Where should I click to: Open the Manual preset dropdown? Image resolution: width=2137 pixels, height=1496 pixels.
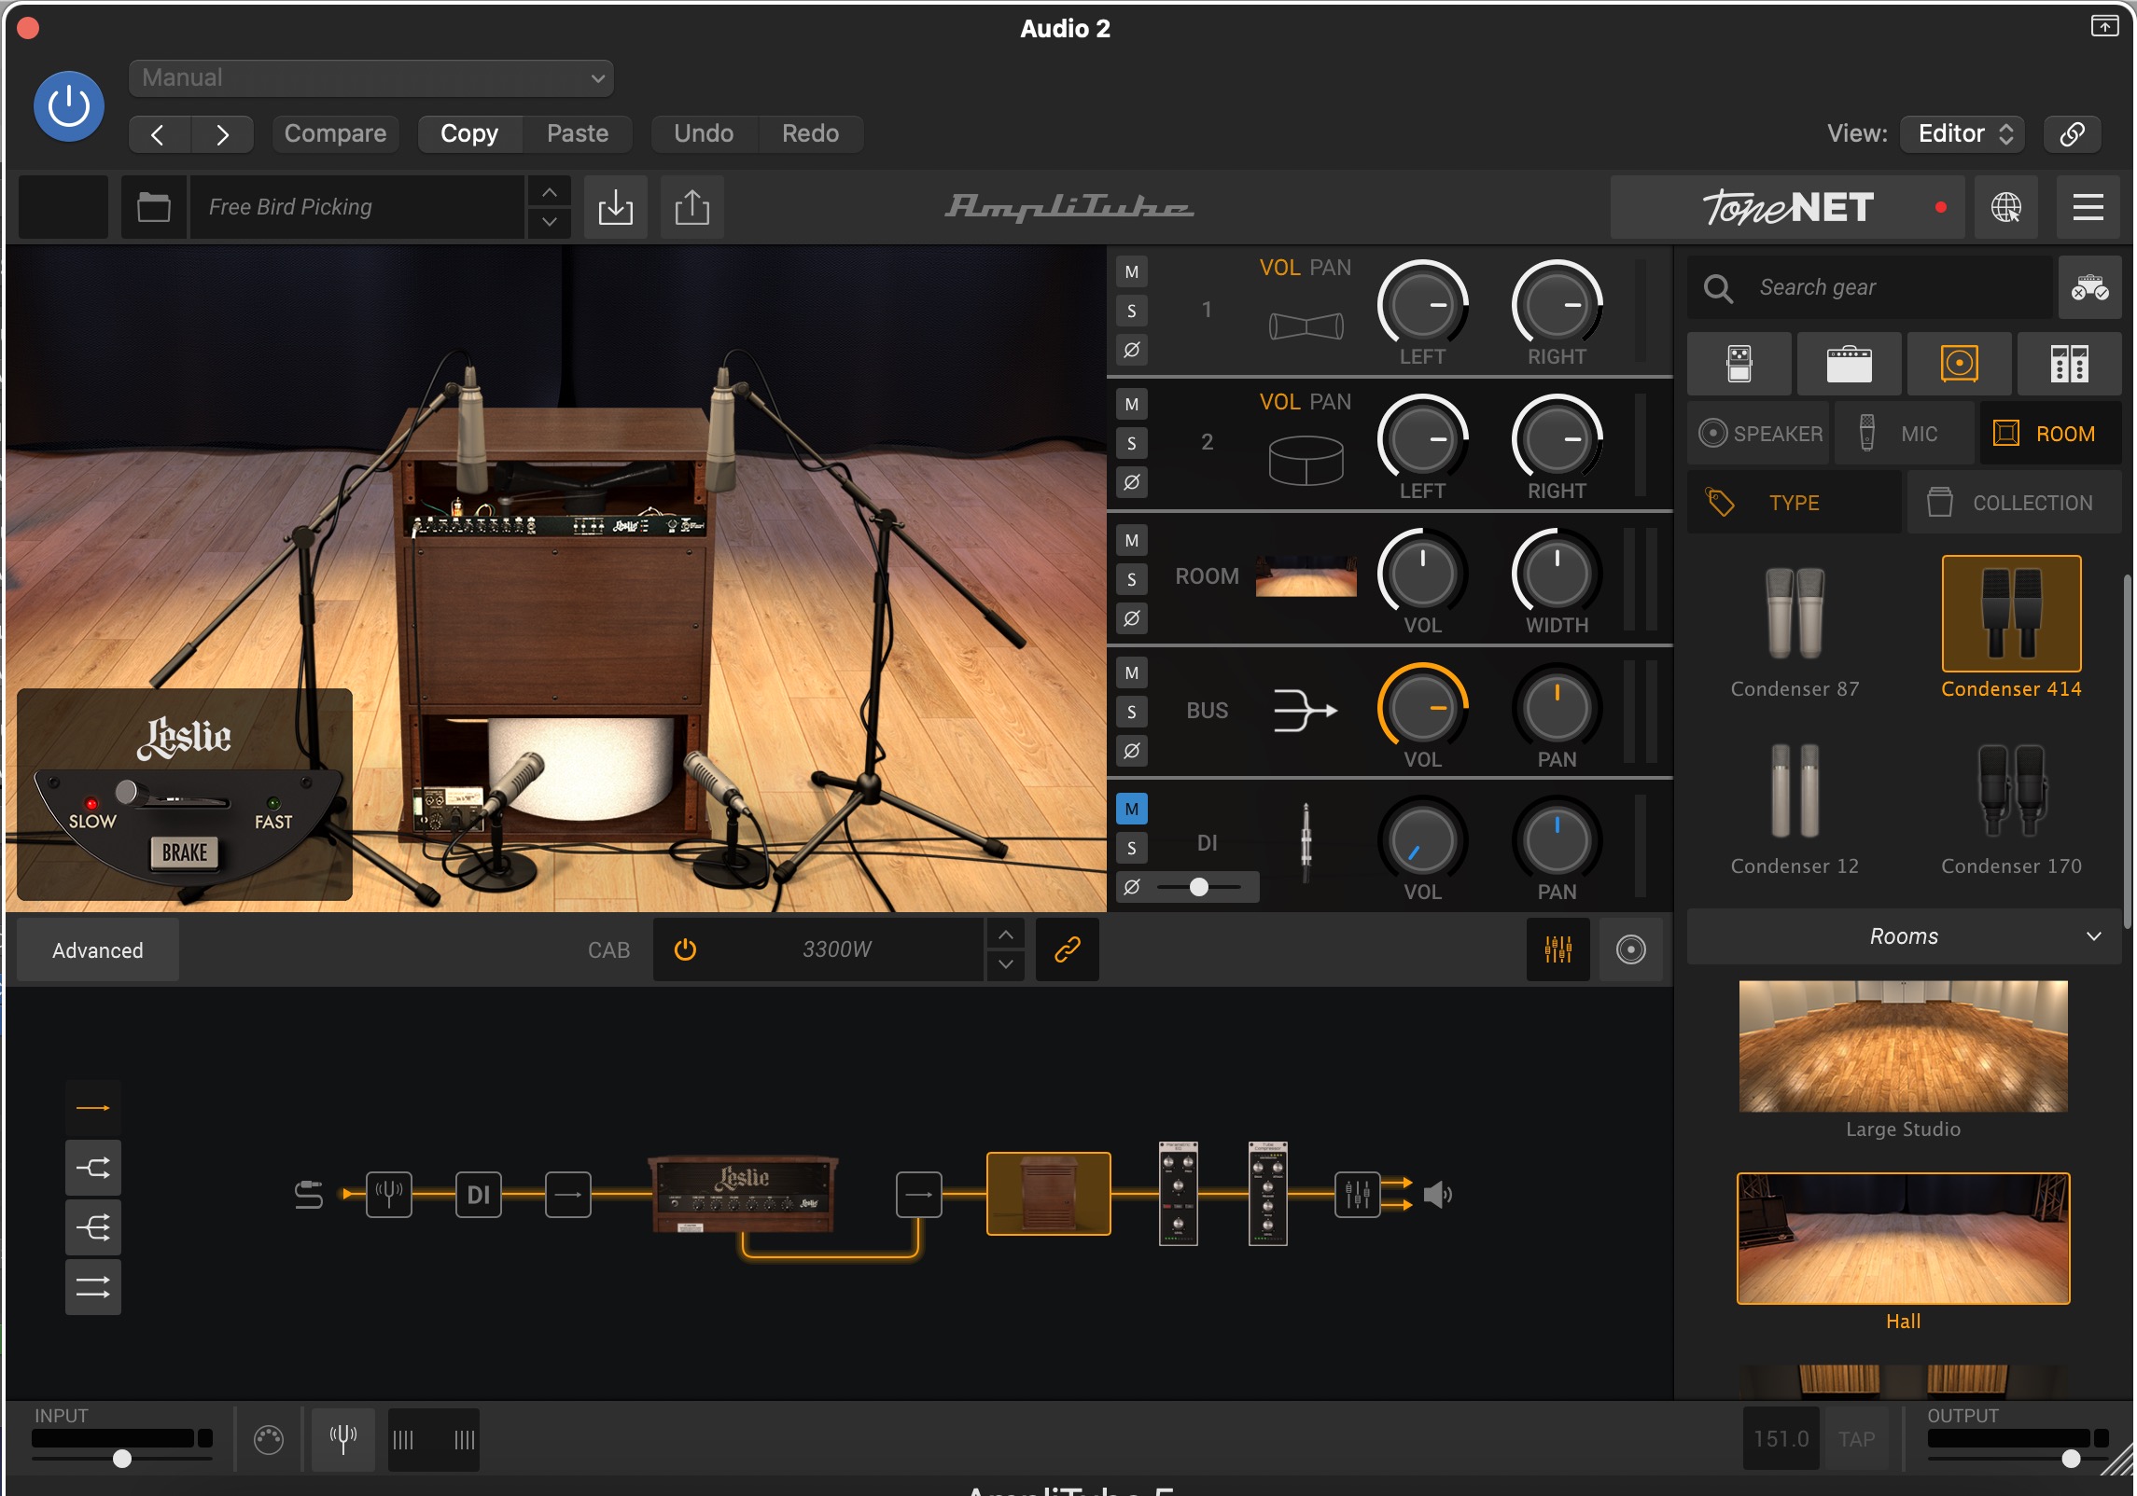point(370,78)
